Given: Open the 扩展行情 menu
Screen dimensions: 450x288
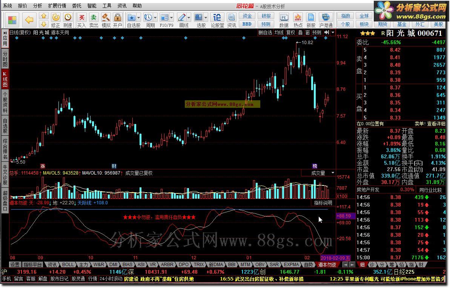Looking at the screenshot, I should 57,5.
